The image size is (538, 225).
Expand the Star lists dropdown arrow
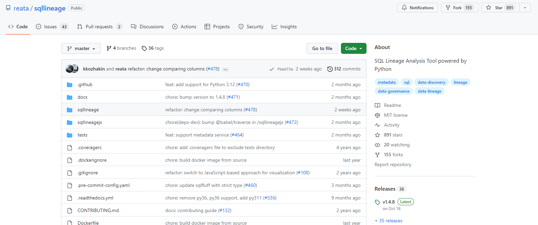525,7
